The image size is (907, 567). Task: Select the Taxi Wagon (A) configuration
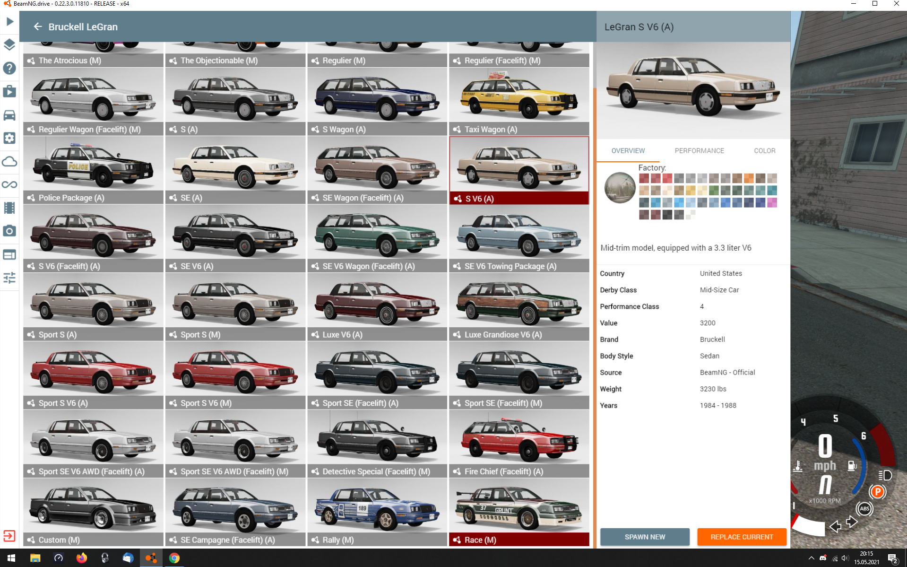pyautogui.click(x=519, y=102)
